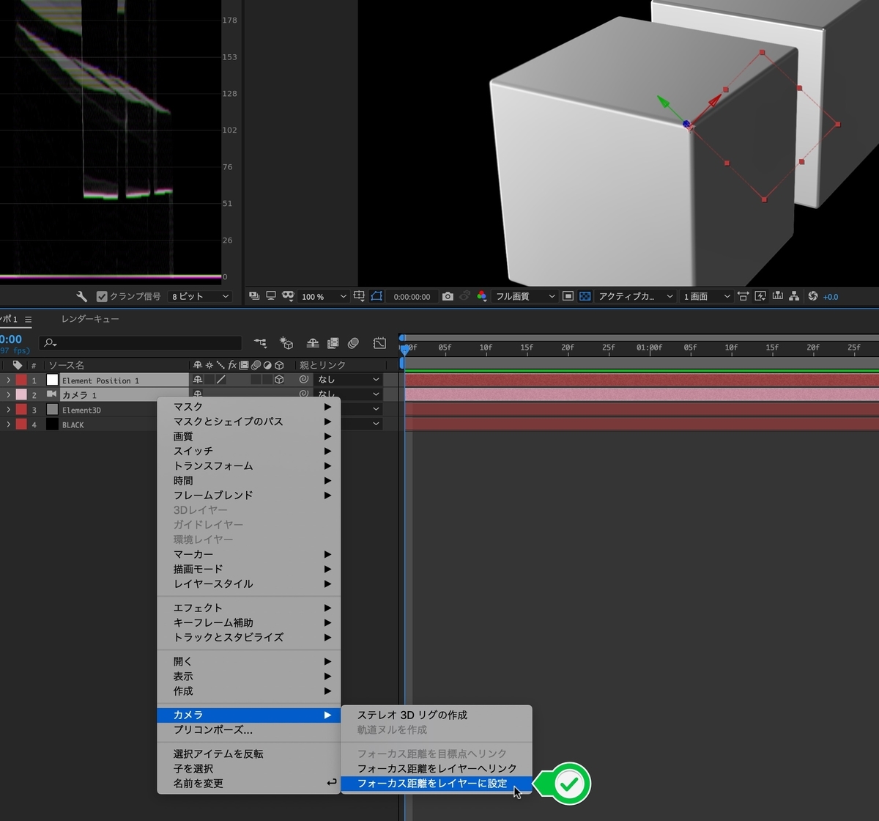Viewport: 879px width, 821px height.
Task: Click the 親とリンク column header
Action: click(322, 365)
